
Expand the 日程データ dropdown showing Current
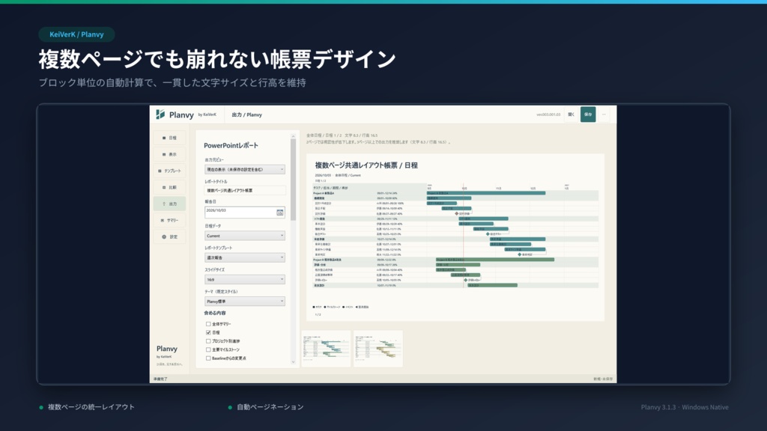click(x=245, y=236)
